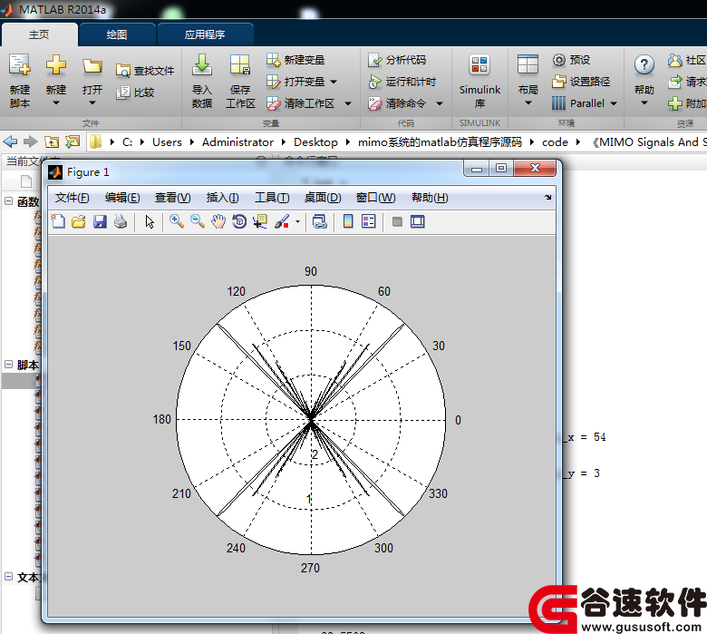The width and height of the screenshot is (707, 634).
Task: Click Compare (比较) button
Action: coord(135,93)
